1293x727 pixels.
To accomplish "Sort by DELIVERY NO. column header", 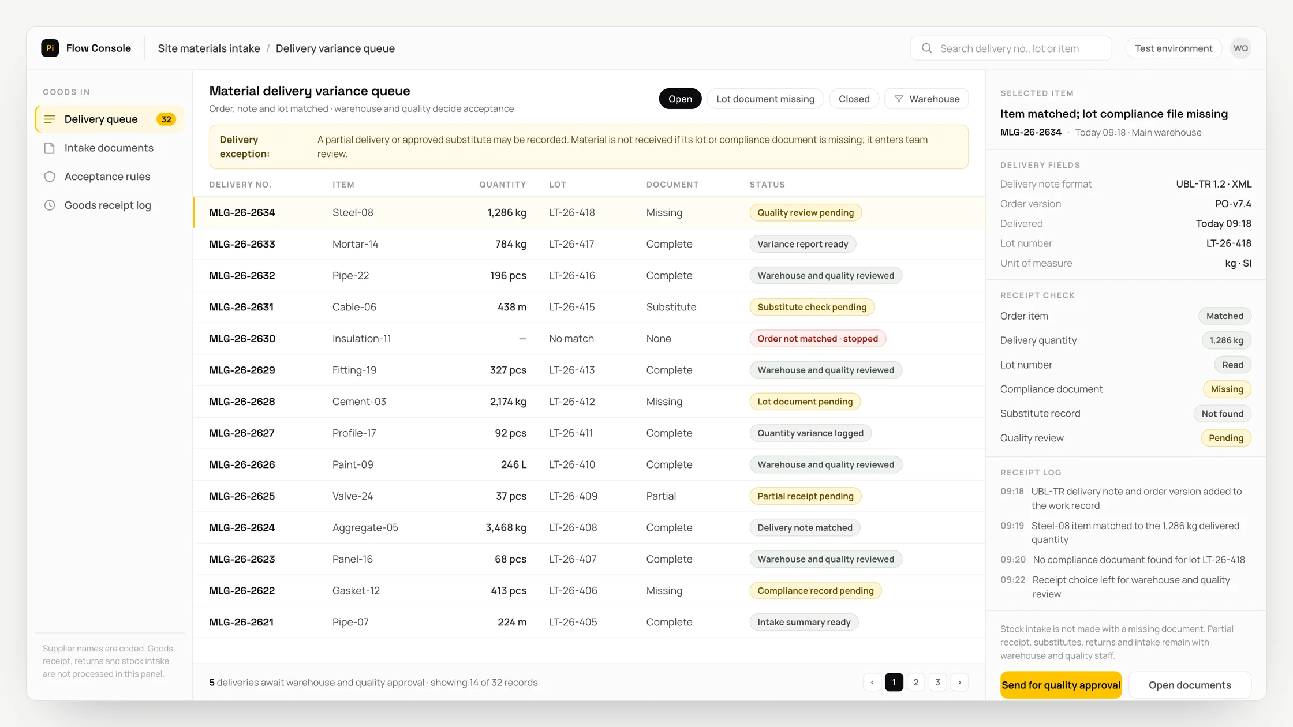I will 240,185.
